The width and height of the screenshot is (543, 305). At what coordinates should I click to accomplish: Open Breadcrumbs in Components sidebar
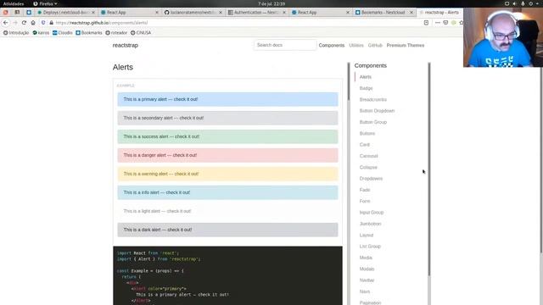coord(373,100)
